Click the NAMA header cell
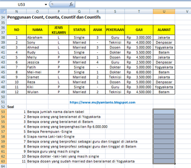The image size is (191, 168). (37, 30)
